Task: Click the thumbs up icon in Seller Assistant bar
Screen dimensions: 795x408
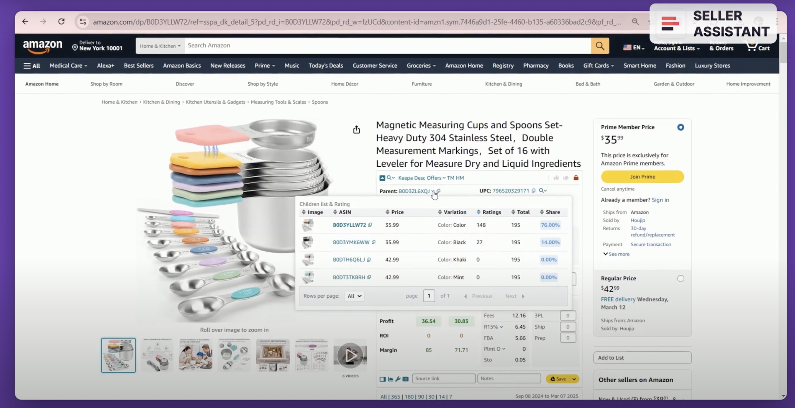Action: (556, 178)
